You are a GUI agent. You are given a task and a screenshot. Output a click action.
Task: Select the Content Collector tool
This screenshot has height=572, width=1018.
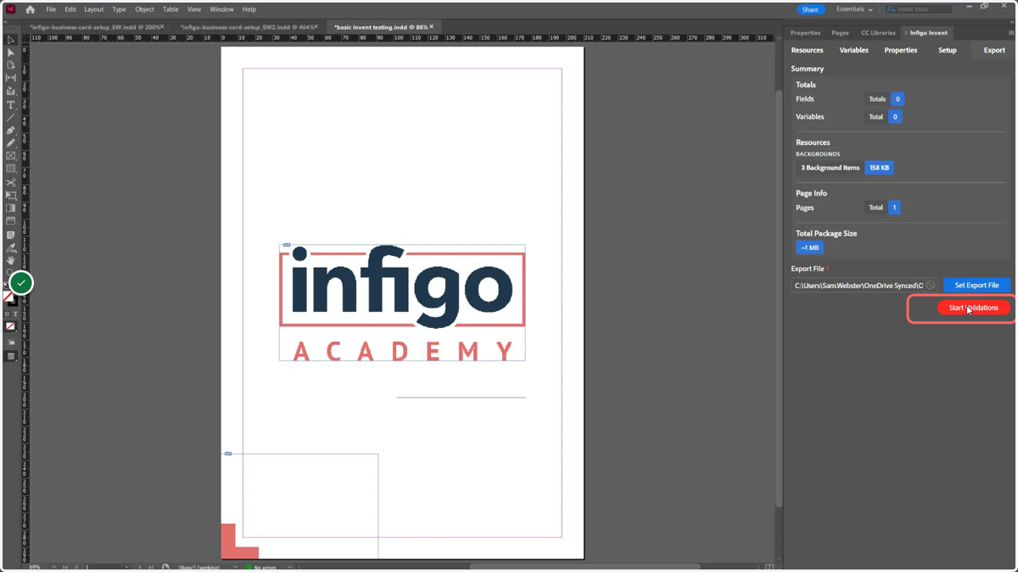(x=11, y=92)
